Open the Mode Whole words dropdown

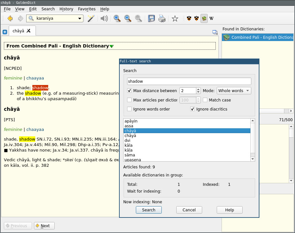[234, 90]
